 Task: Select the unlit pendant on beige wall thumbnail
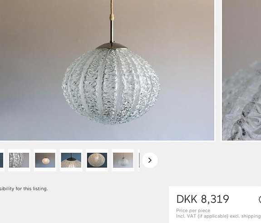[123, 160]
